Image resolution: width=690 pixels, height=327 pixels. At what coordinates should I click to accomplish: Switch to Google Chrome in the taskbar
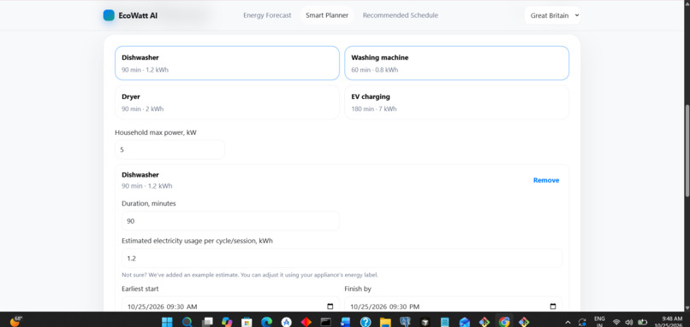click(x=504, y=322)
